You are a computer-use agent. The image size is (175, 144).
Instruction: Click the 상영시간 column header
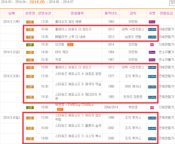click(44, 13)
